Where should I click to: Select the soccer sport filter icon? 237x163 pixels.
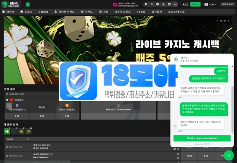pyautogui.click(x=7, y=131)
